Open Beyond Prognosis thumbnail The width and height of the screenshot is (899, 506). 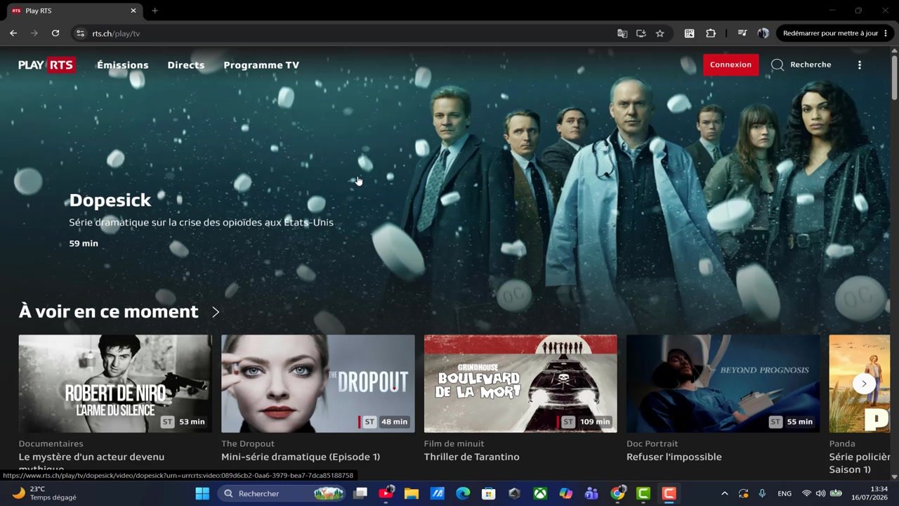point(723,384)
